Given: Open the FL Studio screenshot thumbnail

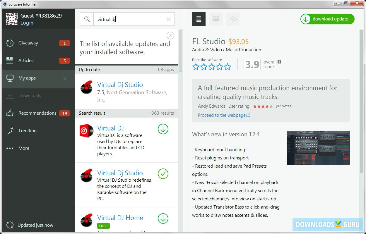Looking at the screenshot, I should click(x=318, y=148).
